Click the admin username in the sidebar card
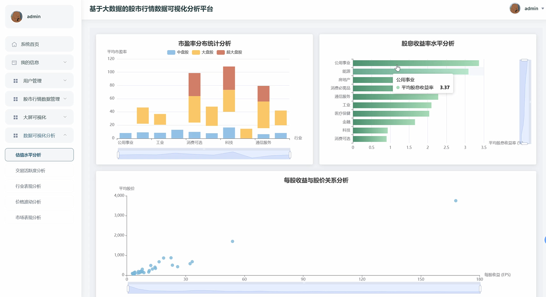This screenshot has width=546, height=297. pyautogui.click(x=34, y=17)
